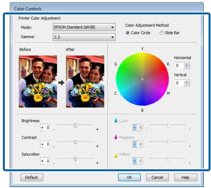This screenshot has width=211, height=188.
Task: Click the Magenta slider thumb
Action: click(168, 142)
